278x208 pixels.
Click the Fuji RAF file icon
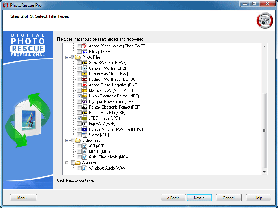[84, 124]
